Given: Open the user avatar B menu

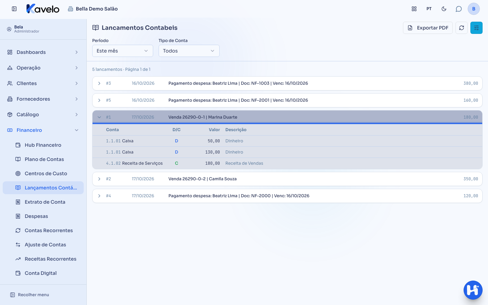Looking at the screenshot, I should (x=474, y=9).
